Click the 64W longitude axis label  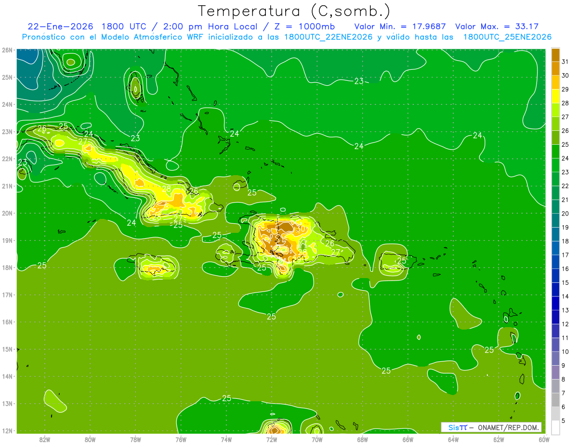pyautogui.click(x=453, y=440)
